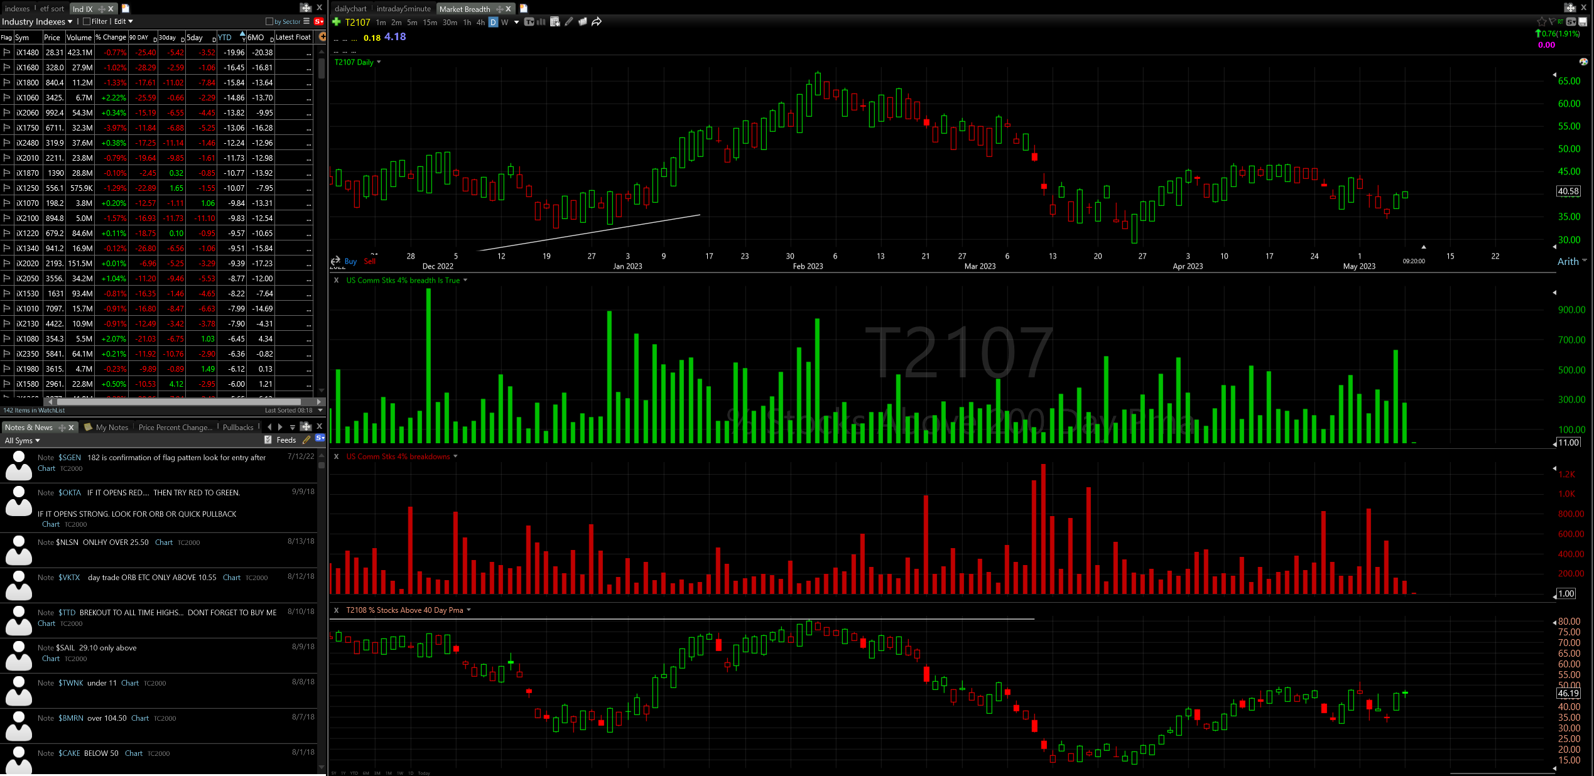The width and height of the screenshot is (1594, 776).
Task: Click the pencil icon next to Feeds
Action: [306, 439]
